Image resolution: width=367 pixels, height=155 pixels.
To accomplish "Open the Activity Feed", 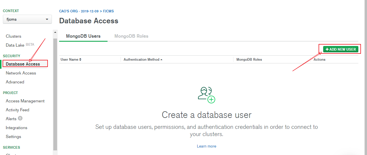I will (17, 110).
